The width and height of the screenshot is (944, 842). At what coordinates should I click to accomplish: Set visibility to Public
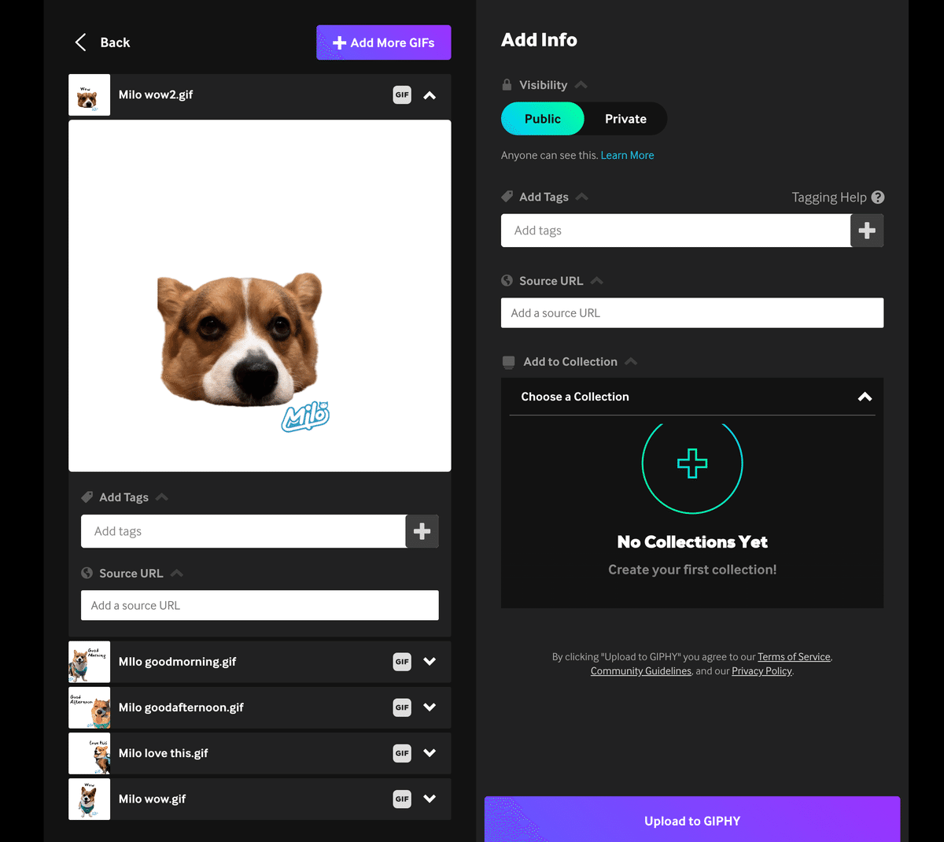click(543, 119)
